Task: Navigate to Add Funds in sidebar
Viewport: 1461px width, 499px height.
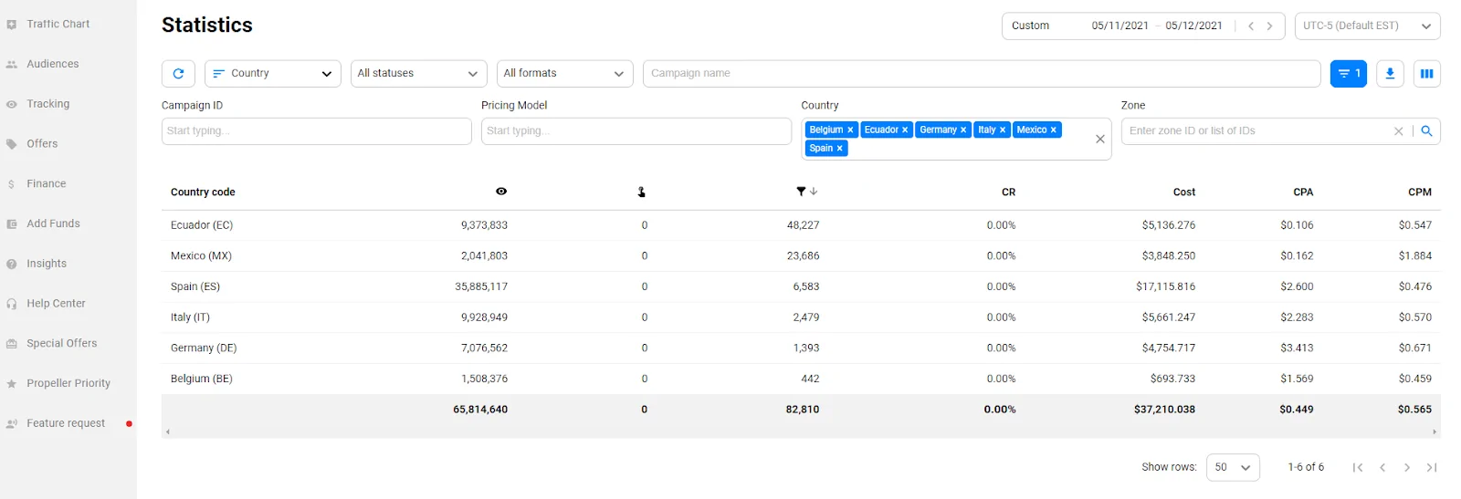Action: point(53,224)
